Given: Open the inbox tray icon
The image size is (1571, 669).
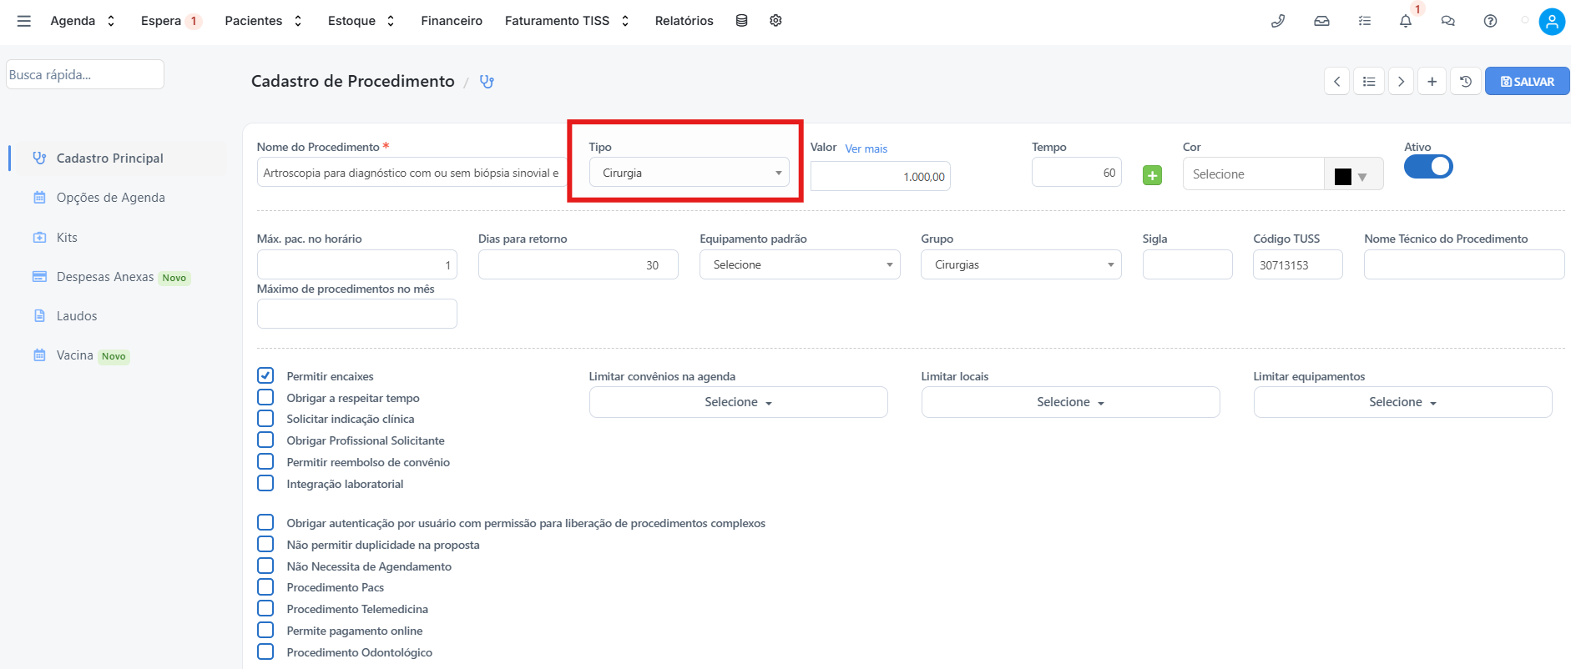Looking at the screenshot, I should pos(1321,21).
